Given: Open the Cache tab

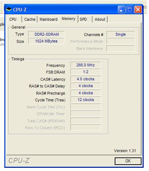Looking at the screenshot, I should click(x=30, y=19).
